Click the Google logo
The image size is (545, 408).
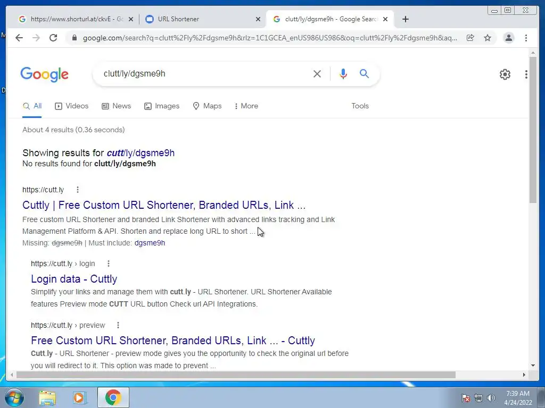(x=45, y=74)
